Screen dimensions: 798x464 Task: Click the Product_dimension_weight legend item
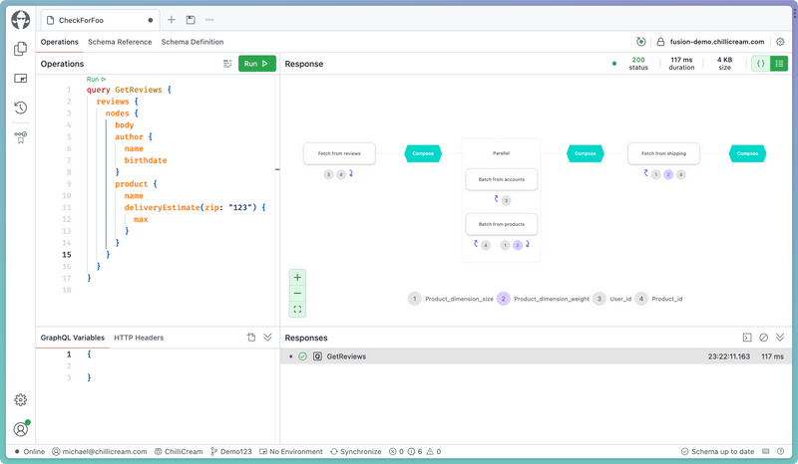click(543, 299)
